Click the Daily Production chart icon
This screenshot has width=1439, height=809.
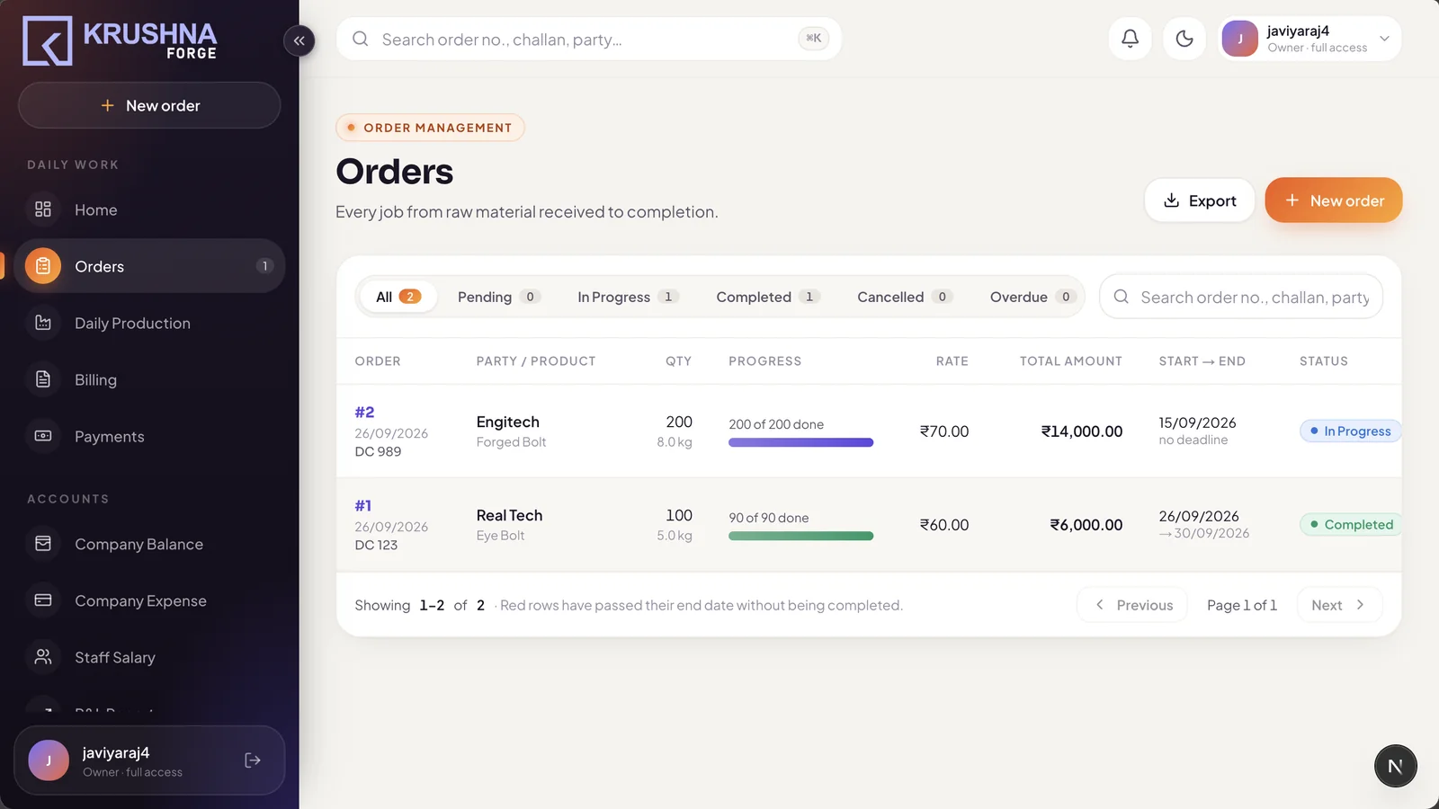coord(43,323)
